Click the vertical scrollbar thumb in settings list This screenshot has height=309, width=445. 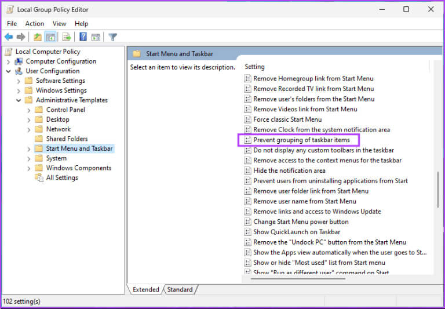pyautogui.click(x=438, y=191)
